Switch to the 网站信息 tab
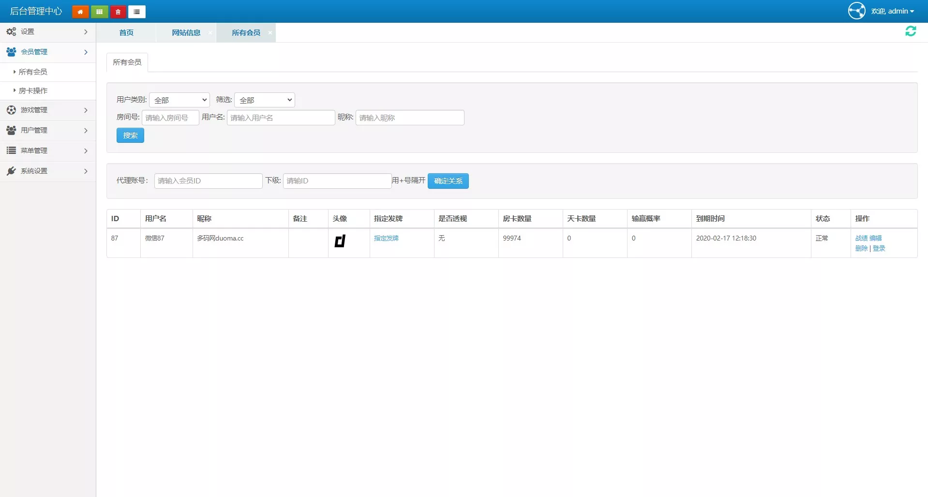Viewport: 928px width, 497px height. click(186, 32)
